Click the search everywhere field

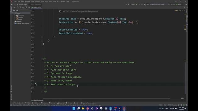pos(35,5)
